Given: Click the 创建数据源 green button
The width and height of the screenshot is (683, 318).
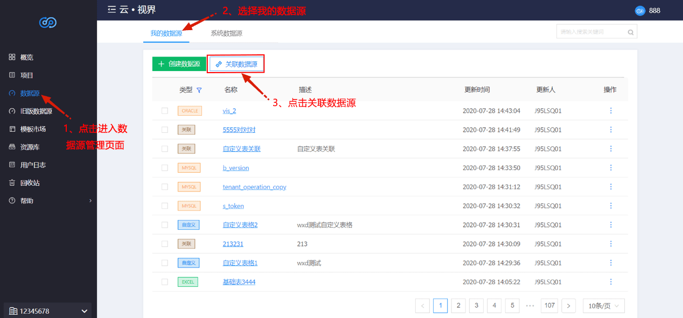Looking at the screenshot, I should pos(179,64).
